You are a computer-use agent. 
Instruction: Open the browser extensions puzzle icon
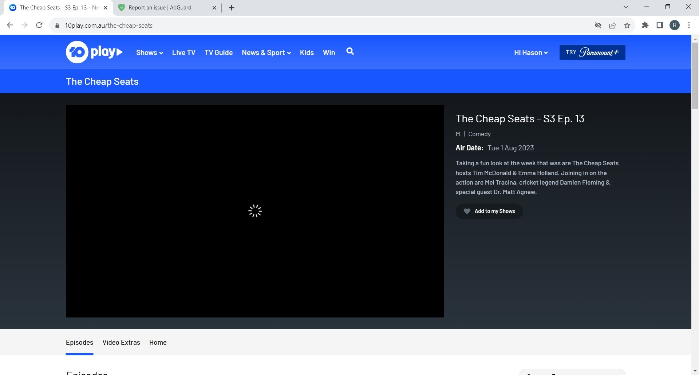tap(645, 25)
